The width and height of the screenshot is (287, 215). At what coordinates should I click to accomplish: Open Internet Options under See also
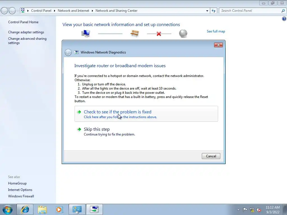(20, 190)
